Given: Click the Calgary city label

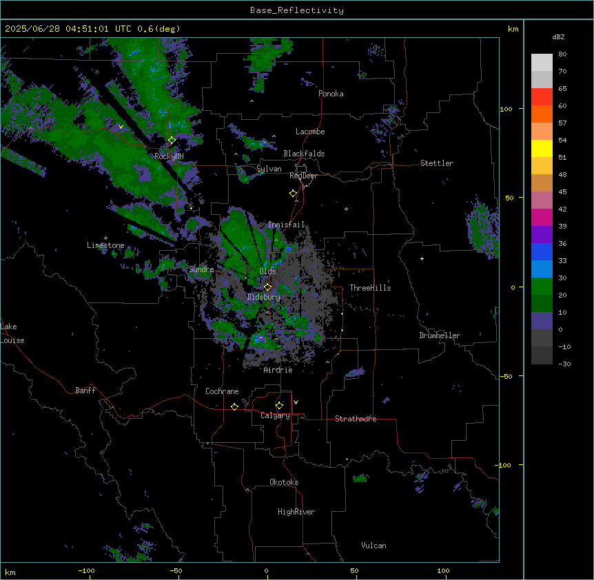Looking at the screenshot, I should pos(275,415).
